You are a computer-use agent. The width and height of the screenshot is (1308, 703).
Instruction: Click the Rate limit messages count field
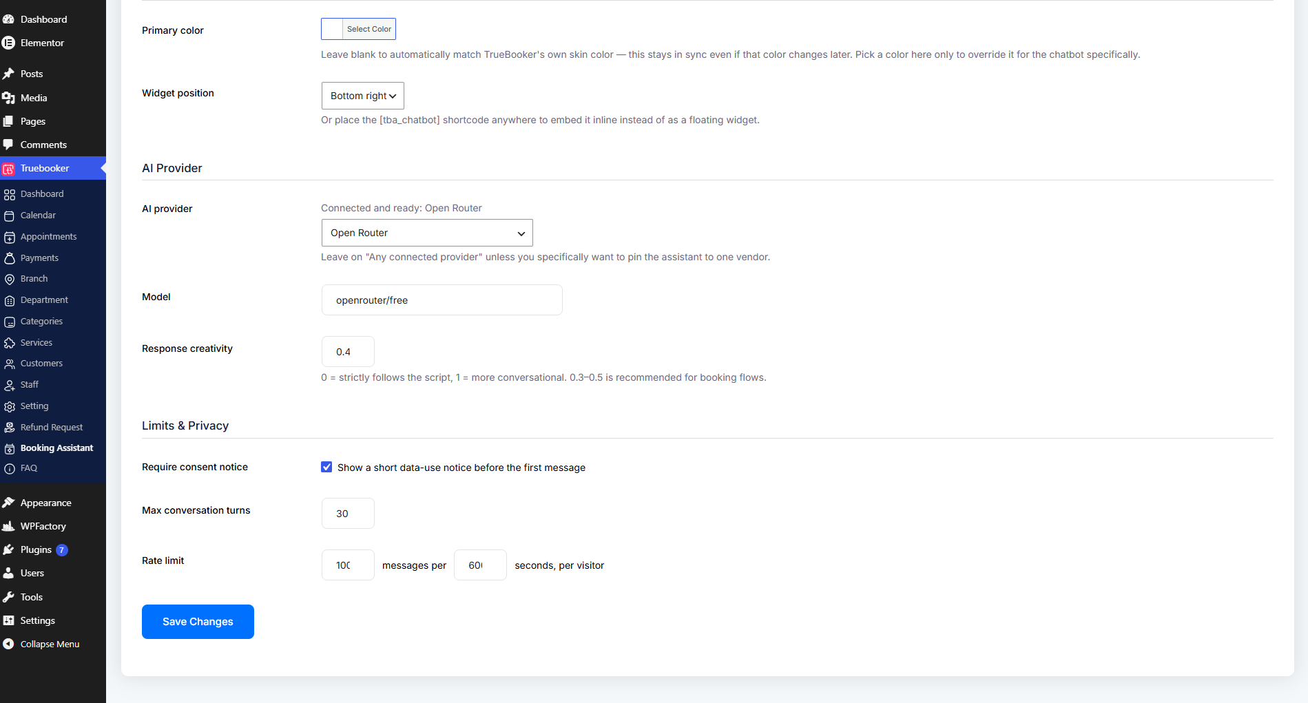(x=348, y=565)
